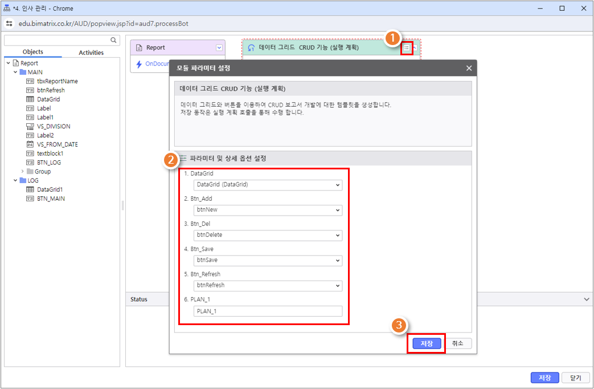Expand the Group folder node
The width and height of the screenshot is (594, 389).
pos(23,171)
